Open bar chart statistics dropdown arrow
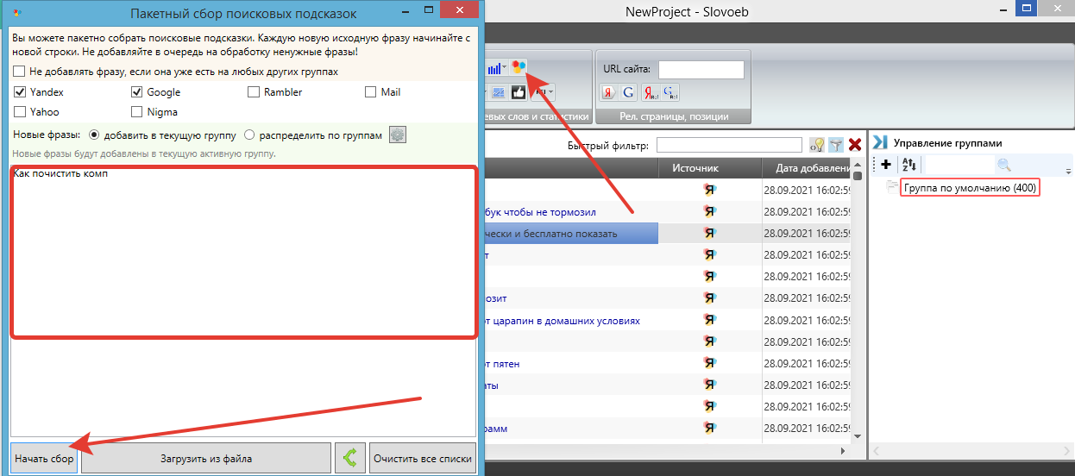 click(x=505, y=68)
